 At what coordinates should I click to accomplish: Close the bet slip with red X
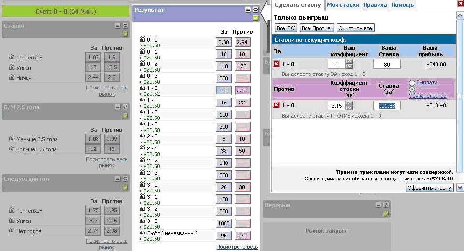pos(461,3)
